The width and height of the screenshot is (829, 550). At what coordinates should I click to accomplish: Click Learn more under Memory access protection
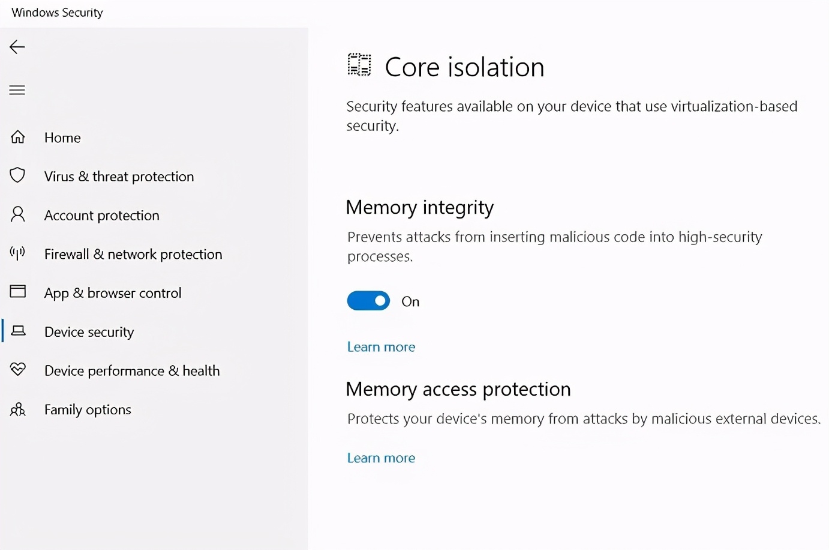click(381, 457)
